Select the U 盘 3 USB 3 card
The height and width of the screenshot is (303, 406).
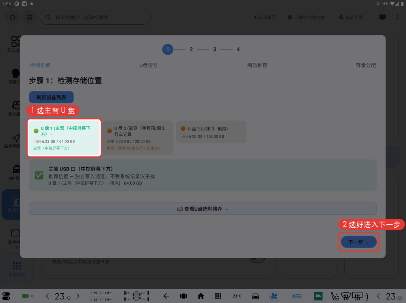(x=211, y=132)
